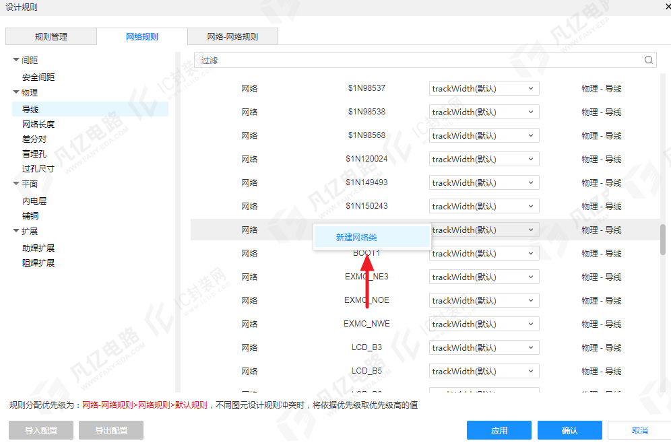Open trackWidth dropdown for $1N98537

click(x=484, y=89)
